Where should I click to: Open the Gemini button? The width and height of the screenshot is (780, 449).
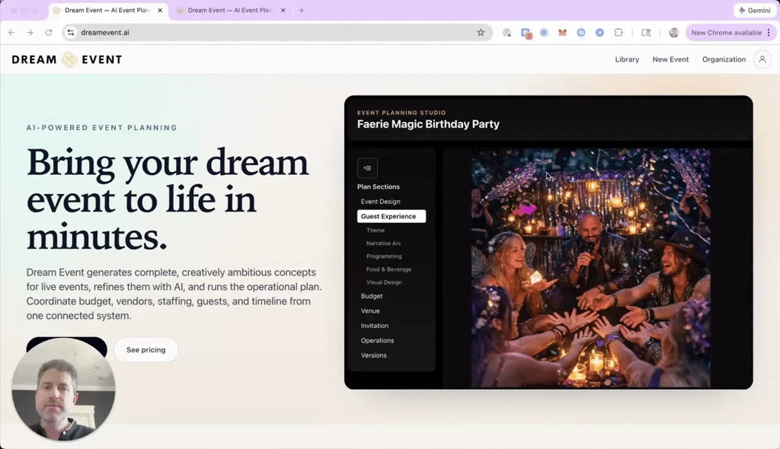(754, 10)
